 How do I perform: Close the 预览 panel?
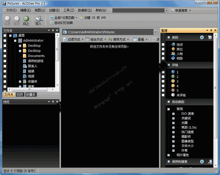pyautogui.click(x=57, y=101)
